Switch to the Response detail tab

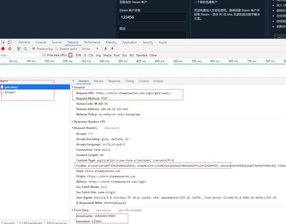[x=114, y=81]
